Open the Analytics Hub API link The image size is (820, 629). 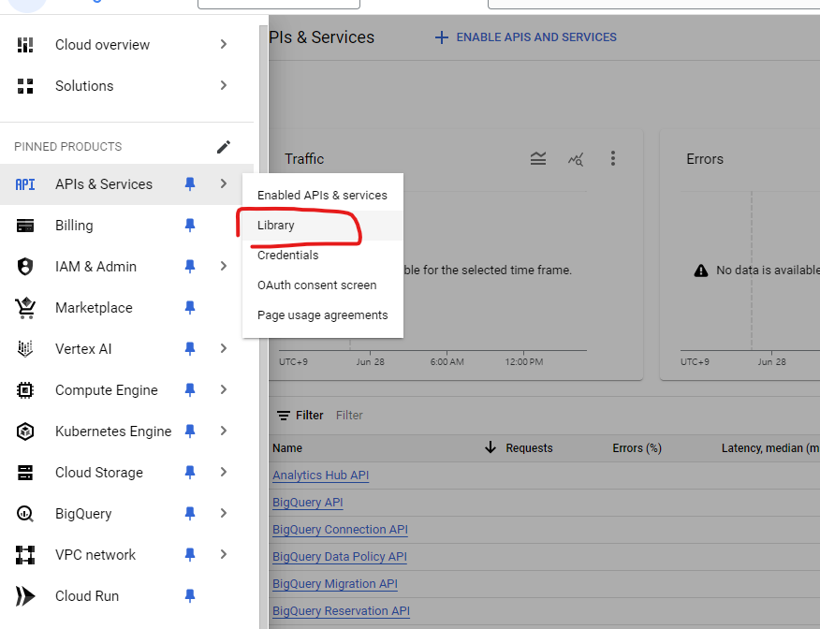coord(320,475)
